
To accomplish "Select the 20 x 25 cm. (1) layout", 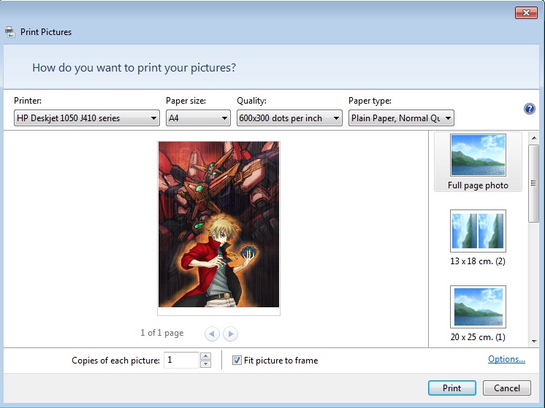I will 478,314.
